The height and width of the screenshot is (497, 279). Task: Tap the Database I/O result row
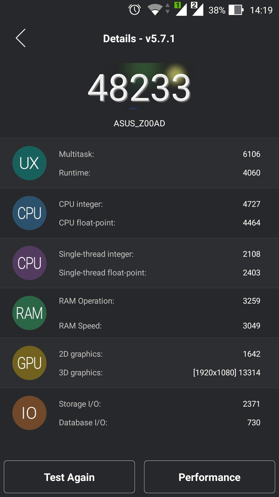tap(159, 422)
